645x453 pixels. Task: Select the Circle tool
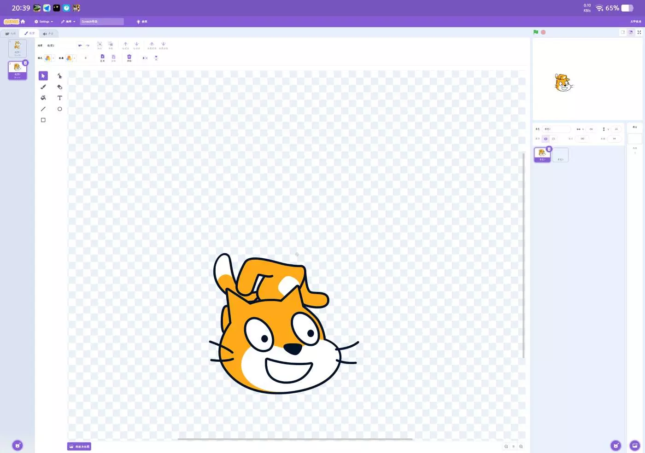point(60,109)
